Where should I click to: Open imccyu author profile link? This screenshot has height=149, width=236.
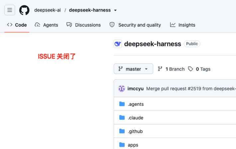tap(136, 89)
